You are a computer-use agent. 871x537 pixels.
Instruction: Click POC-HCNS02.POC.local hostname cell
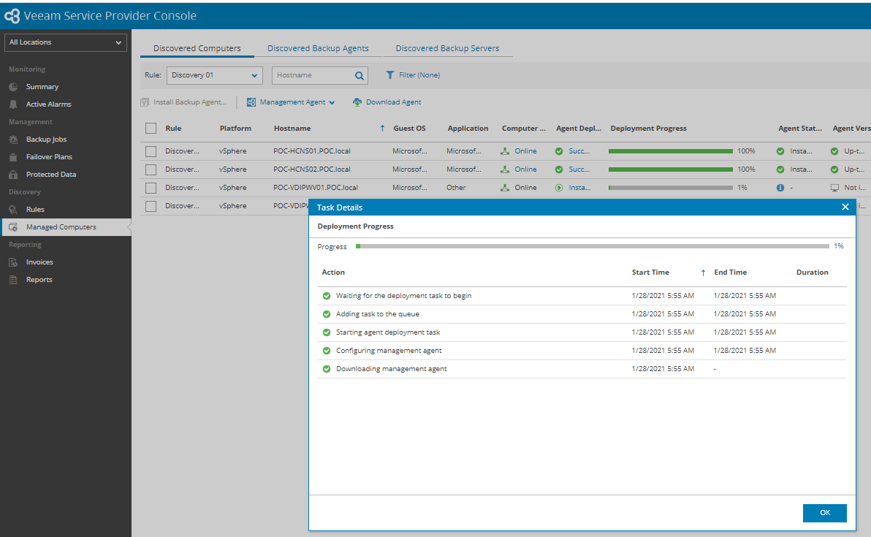pos(311,170)
